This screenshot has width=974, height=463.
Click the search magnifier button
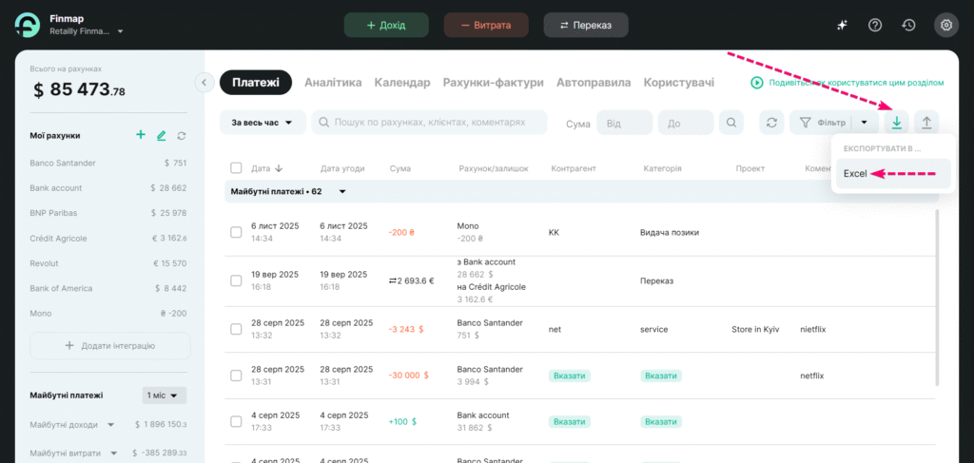pyautogui.click(x=731, y=123)
